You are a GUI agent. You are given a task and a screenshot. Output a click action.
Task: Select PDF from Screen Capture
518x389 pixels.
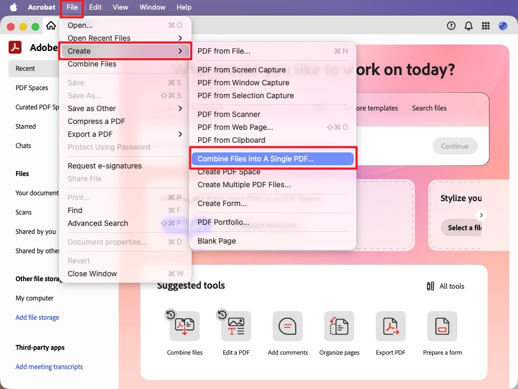pos(273,70)
